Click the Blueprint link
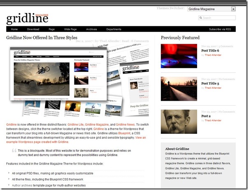The image size is (248, 190). click(124, 133)
